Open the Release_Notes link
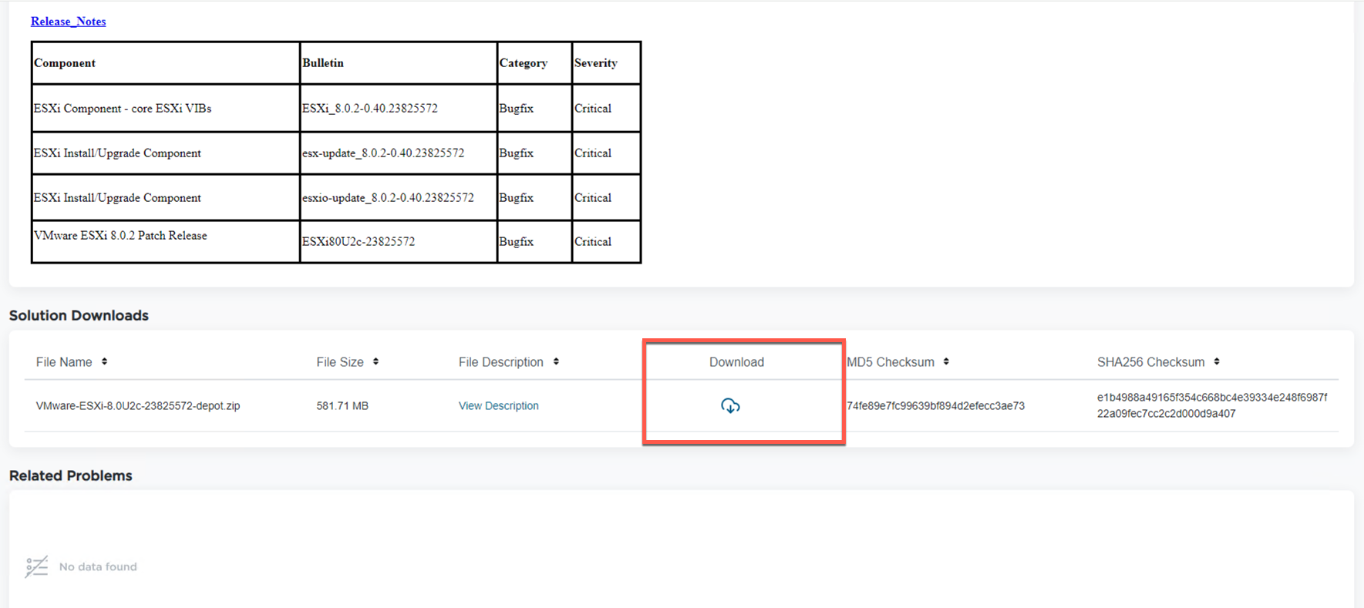The image size is (1364, 608). [68, 22]
